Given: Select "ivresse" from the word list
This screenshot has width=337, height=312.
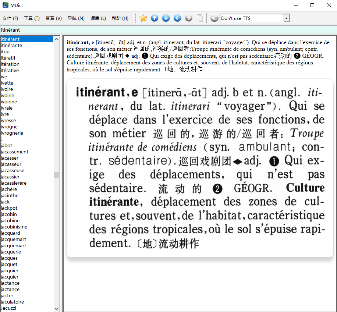Looking at the screenshot, I should coord(8,120).
